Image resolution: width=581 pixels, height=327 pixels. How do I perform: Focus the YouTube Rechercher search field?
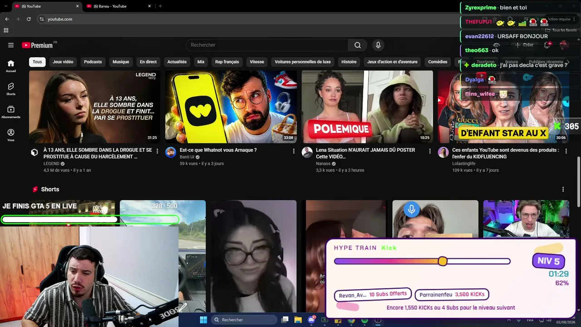pos(267,45)
